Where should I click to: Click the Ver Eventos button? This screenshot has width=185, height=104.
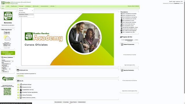pyautogui.click(x=20, y=76)
